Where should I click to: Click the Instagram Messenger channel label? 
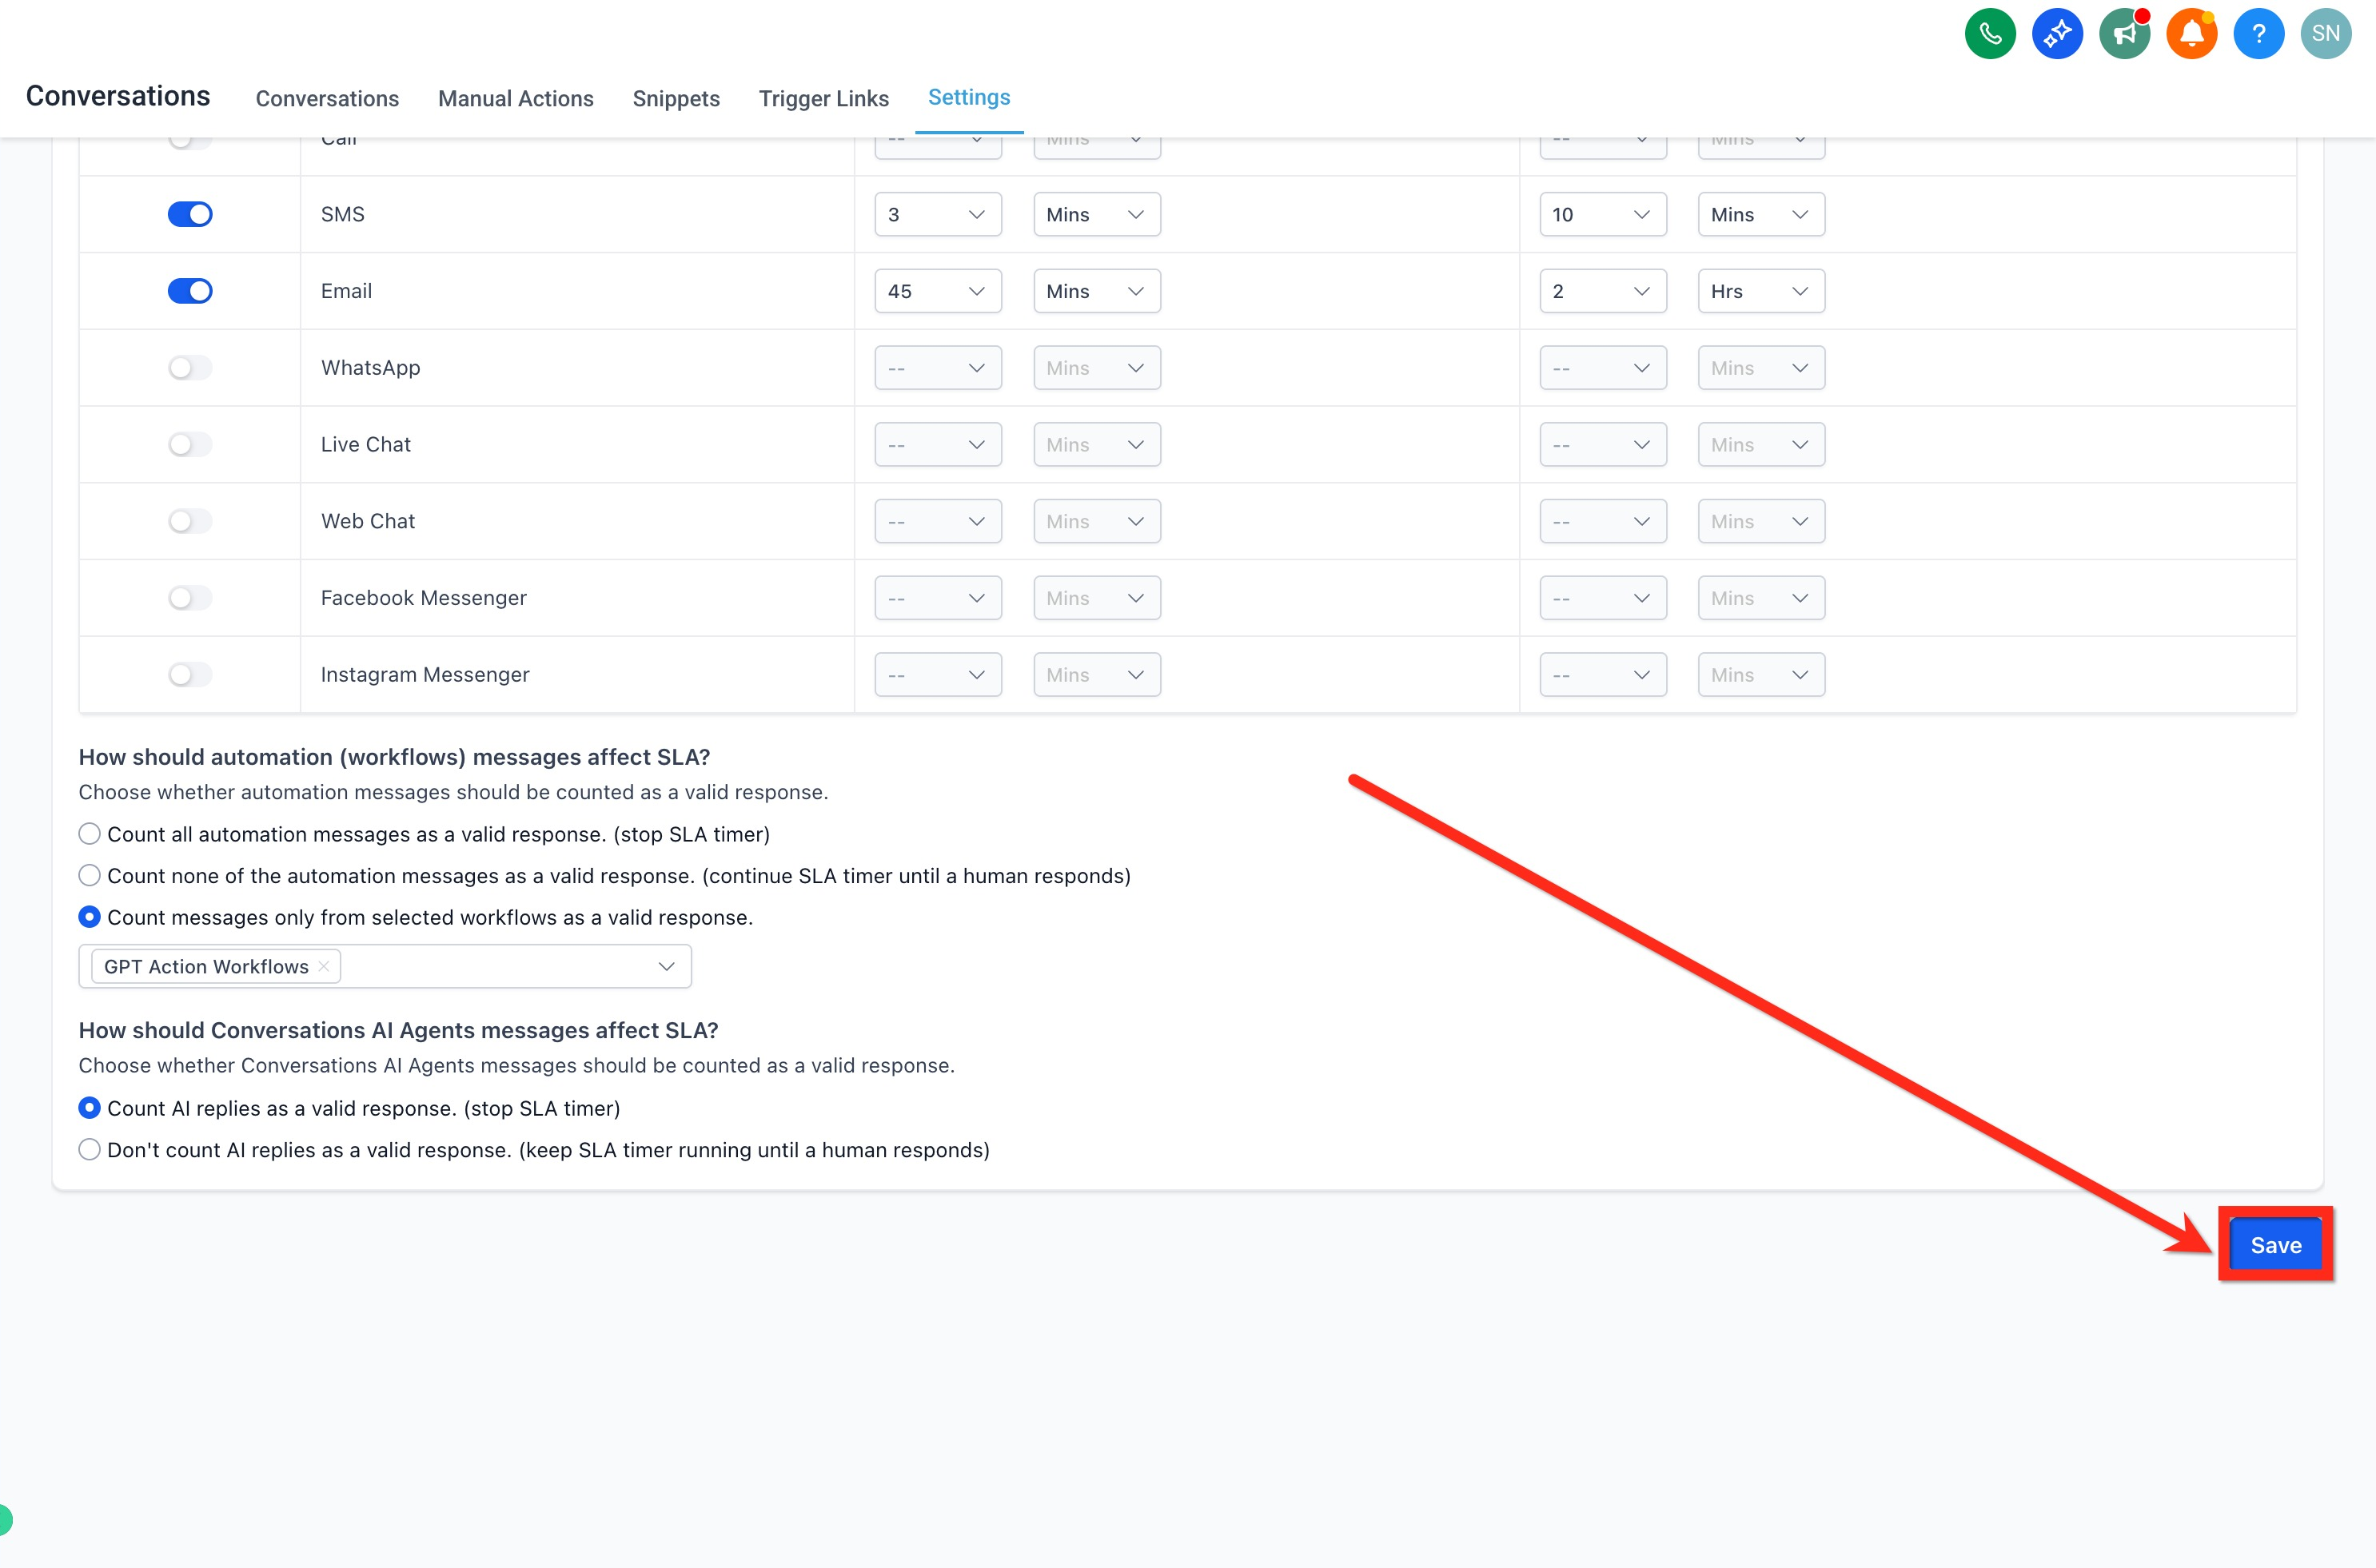(425, 675)
